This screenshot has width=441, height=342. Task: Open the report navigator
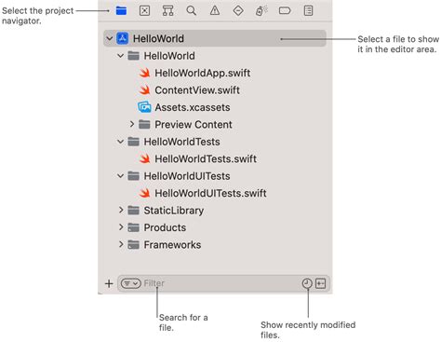308,10
